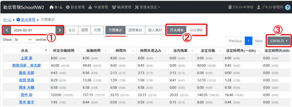Click 月間集計 breadcrumb text
This screenshot has height=107, width=292.
click(x=48, y=19)
